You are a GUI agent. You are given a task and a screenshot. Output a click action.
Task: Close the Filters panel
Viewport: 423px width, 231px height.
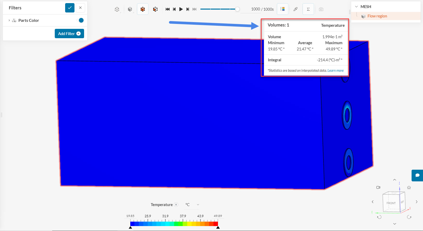[x=80, y=8]
